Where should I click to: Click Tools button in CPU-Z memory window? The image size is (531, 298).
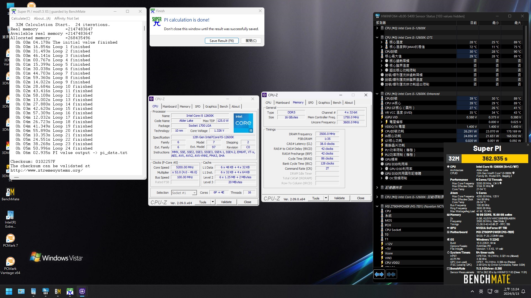click(316, 198)
